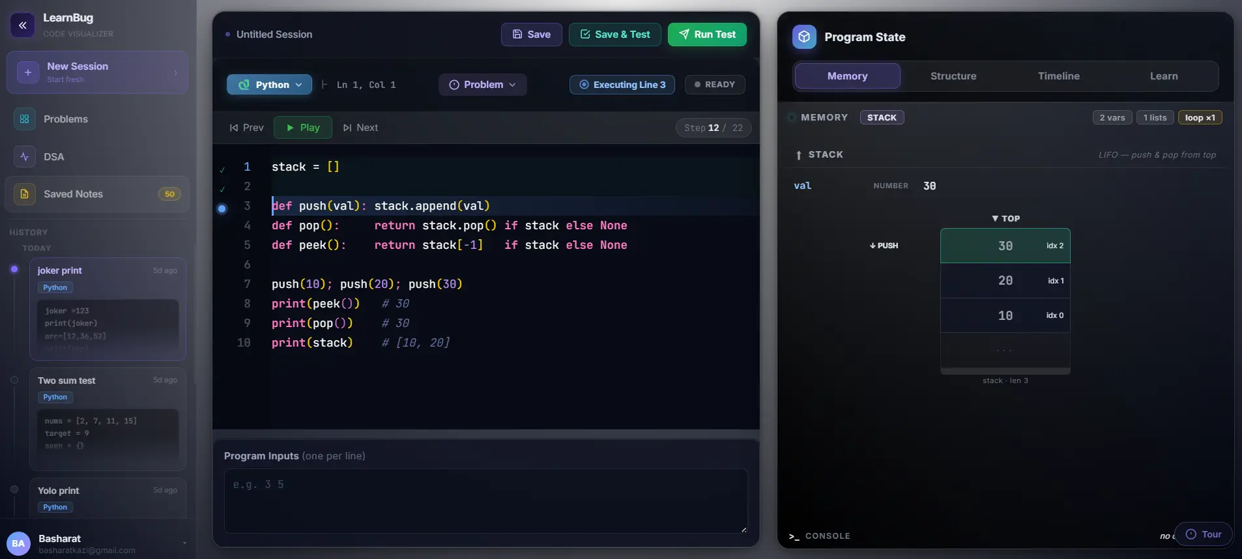1242x559 pixels.
Task: Click the loop x1 badge
Action: [x=1200, y=117]
